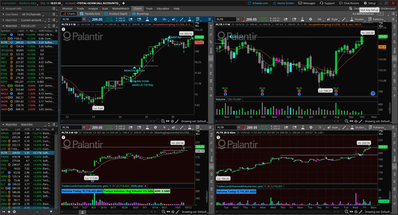Toggle the OC side button on the daily chart
The width and height of the screenshot is (398, 215).
pos(211,174)
